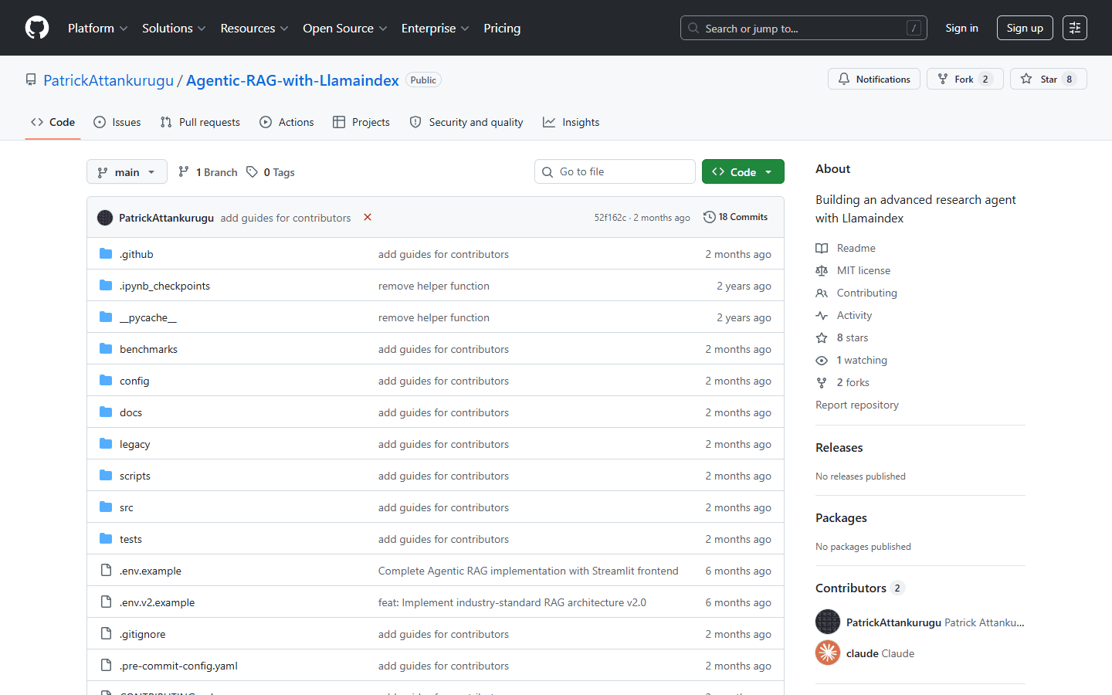
Task: Switch to the Actions tab
Action: 287,122
